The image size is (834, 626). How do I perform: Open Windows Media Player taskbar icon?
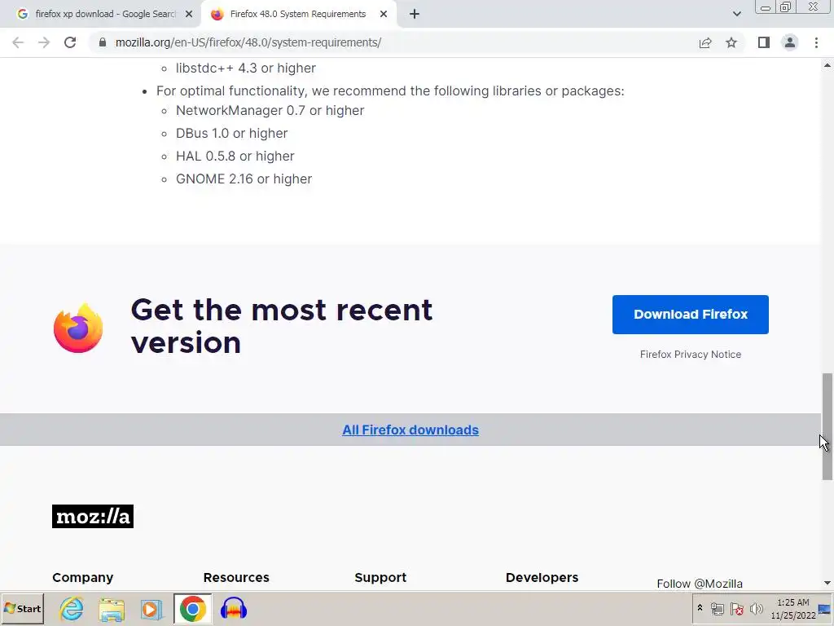point(151,609)
